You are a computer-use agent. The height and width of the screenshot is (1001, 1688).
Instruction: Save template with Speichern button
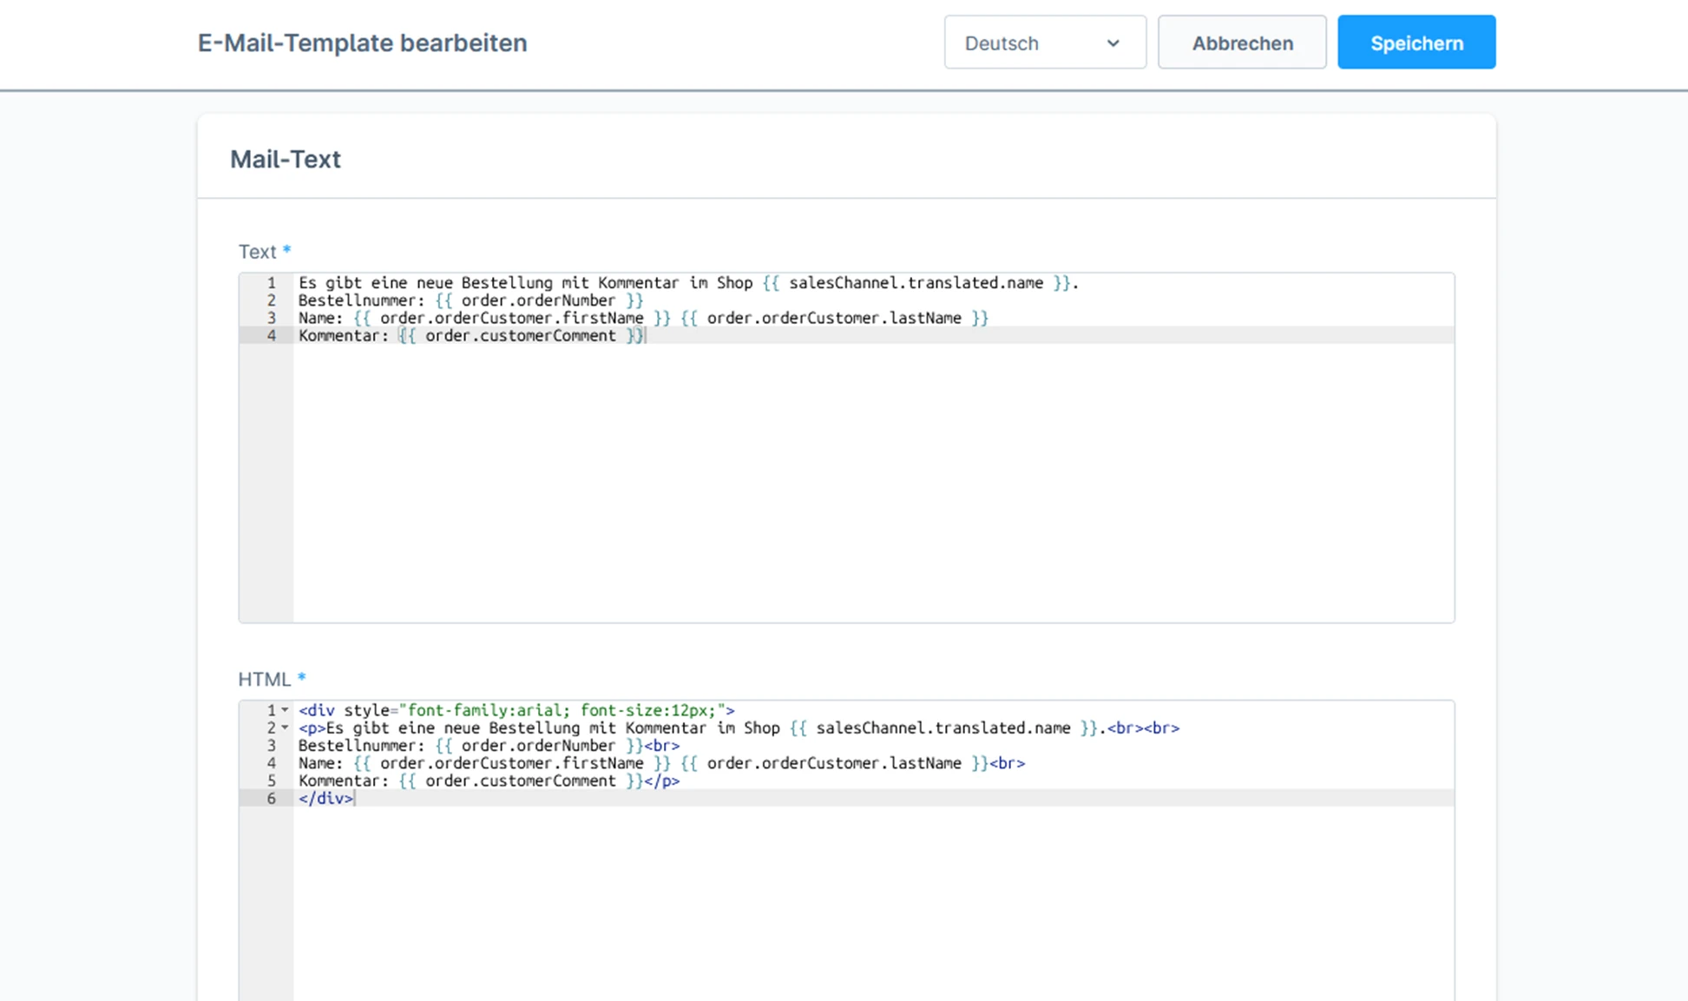pyautogui.click(x=1415, y=43)
